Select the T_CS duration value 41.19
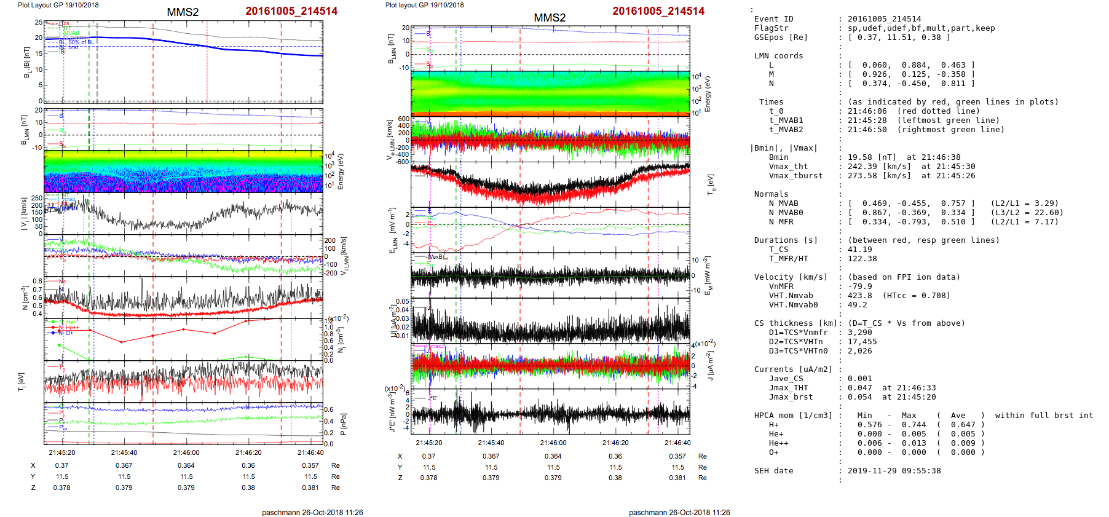This screenshot has height=517, width=1109. [859, 250]
